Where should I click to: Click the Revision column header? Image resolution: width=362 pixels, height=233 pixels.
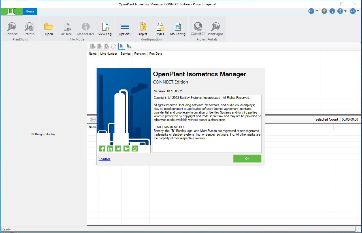140,54
